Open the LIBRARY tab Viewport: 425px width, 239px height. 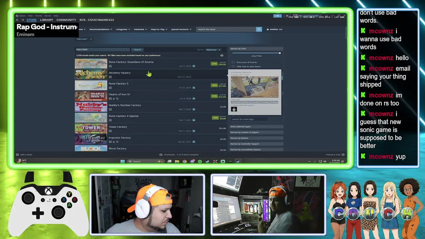coord(46,20)
